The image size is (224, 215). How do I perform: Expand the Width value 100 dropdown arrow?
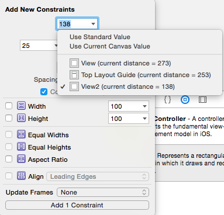[x=144, y=106]
